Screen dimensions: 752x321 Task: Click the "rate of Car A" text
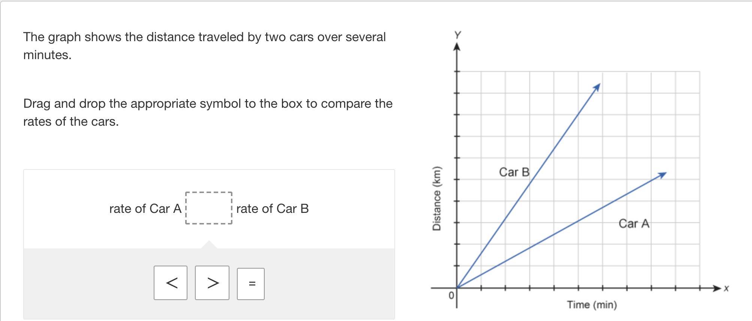(x=145, y=209)
